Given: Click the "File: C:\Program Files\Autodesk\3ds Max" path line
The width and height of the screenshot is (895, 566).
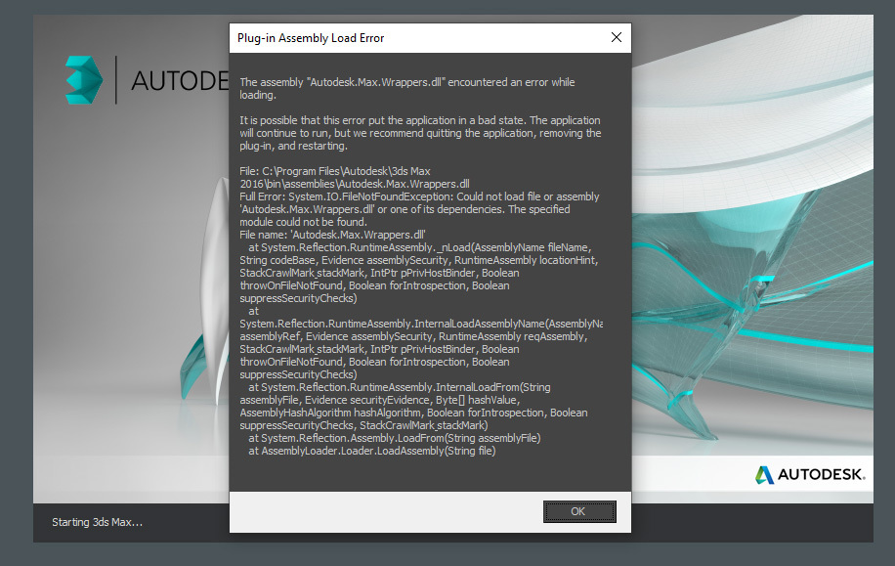Looking at the screenshot, I should (x=335, y=171).
